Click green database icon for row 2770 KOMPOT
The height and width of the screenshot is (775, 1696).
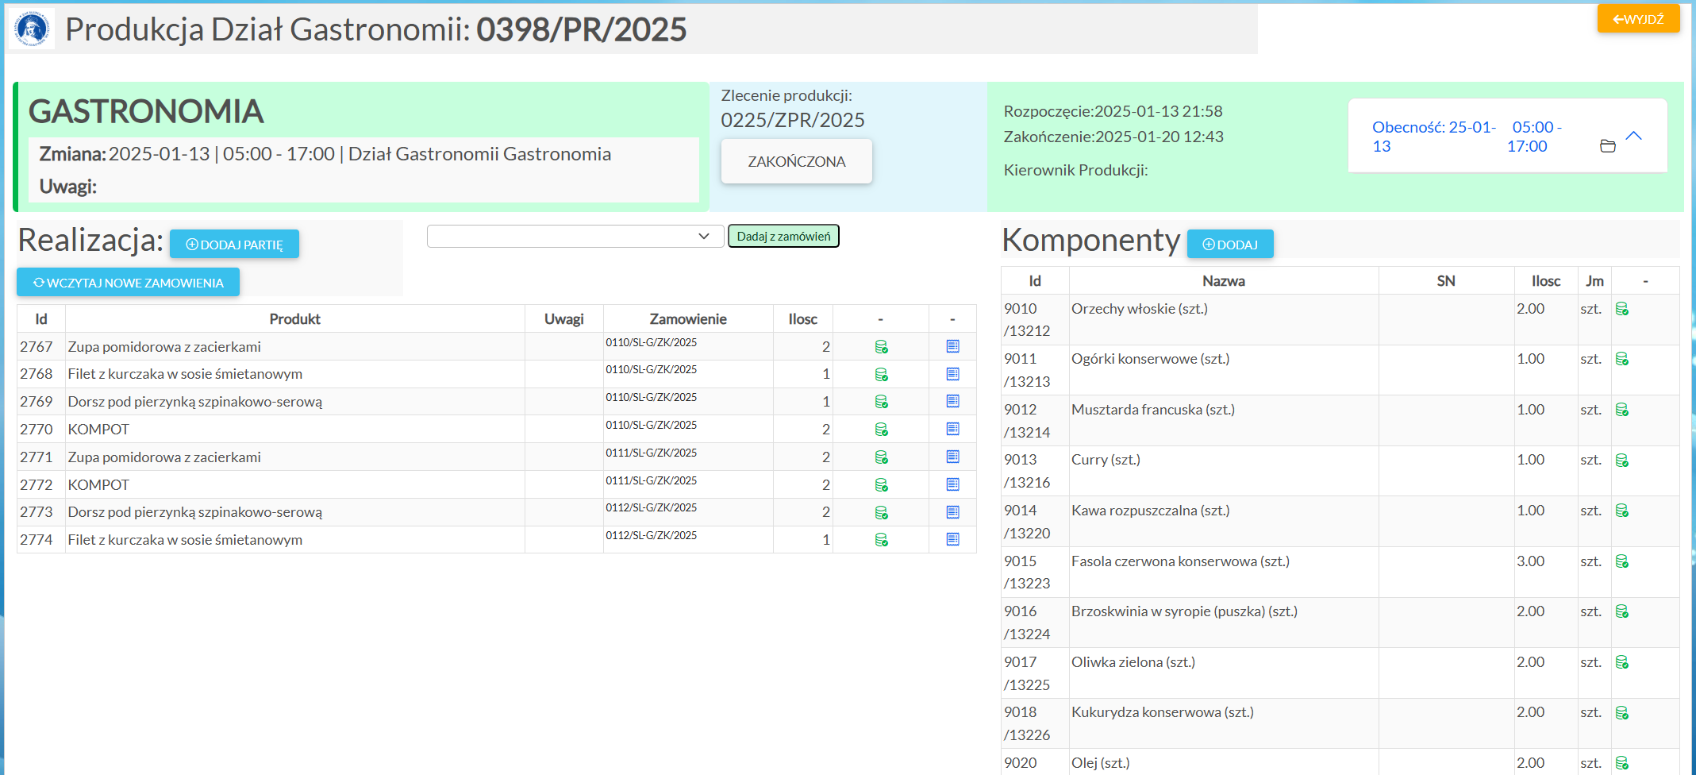(x=881, y=430)
